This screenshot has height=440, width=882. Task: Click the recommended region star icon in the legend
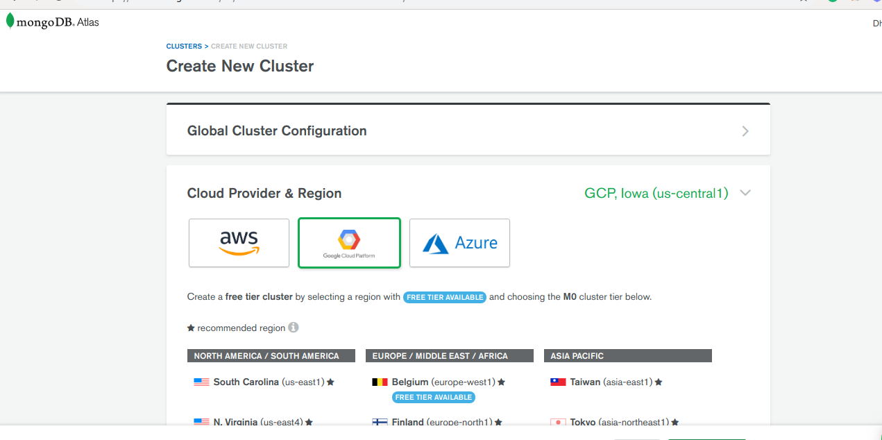(191, 328)
